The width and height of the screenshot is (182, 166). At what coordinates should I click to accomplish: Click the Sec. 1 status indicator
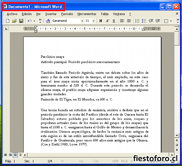29,161
